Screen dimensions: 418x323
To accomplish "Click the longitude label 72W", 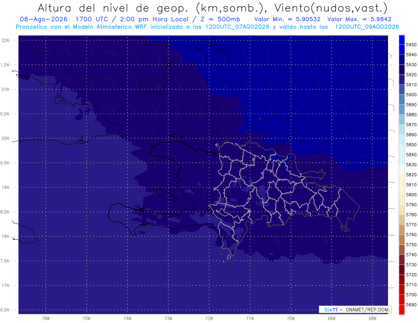I will click(x=209, y=318).
